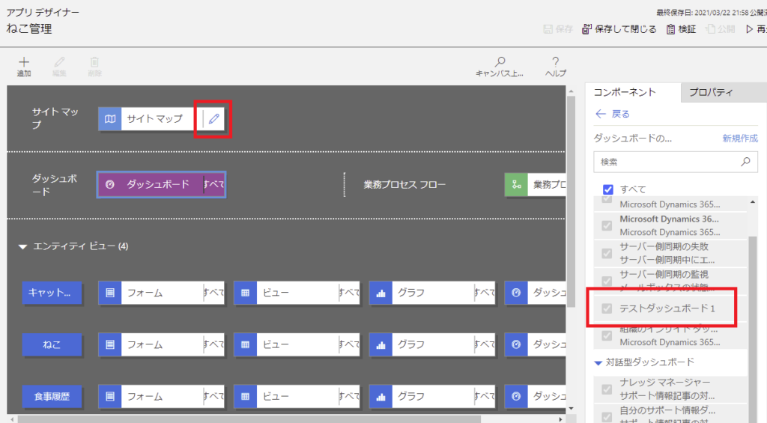Open the すべて selector on the Dashboard tile
Screen dimensions: 767x423
coord(214,184)
